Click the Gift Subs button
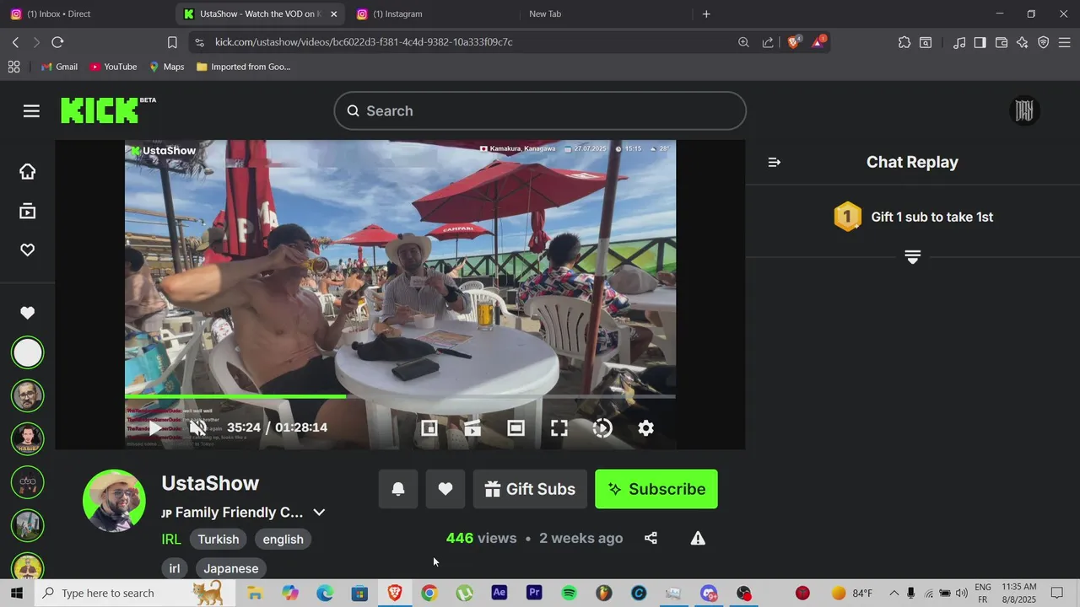Viewport: 1080px width, 607px height. [x=530, y=489]
